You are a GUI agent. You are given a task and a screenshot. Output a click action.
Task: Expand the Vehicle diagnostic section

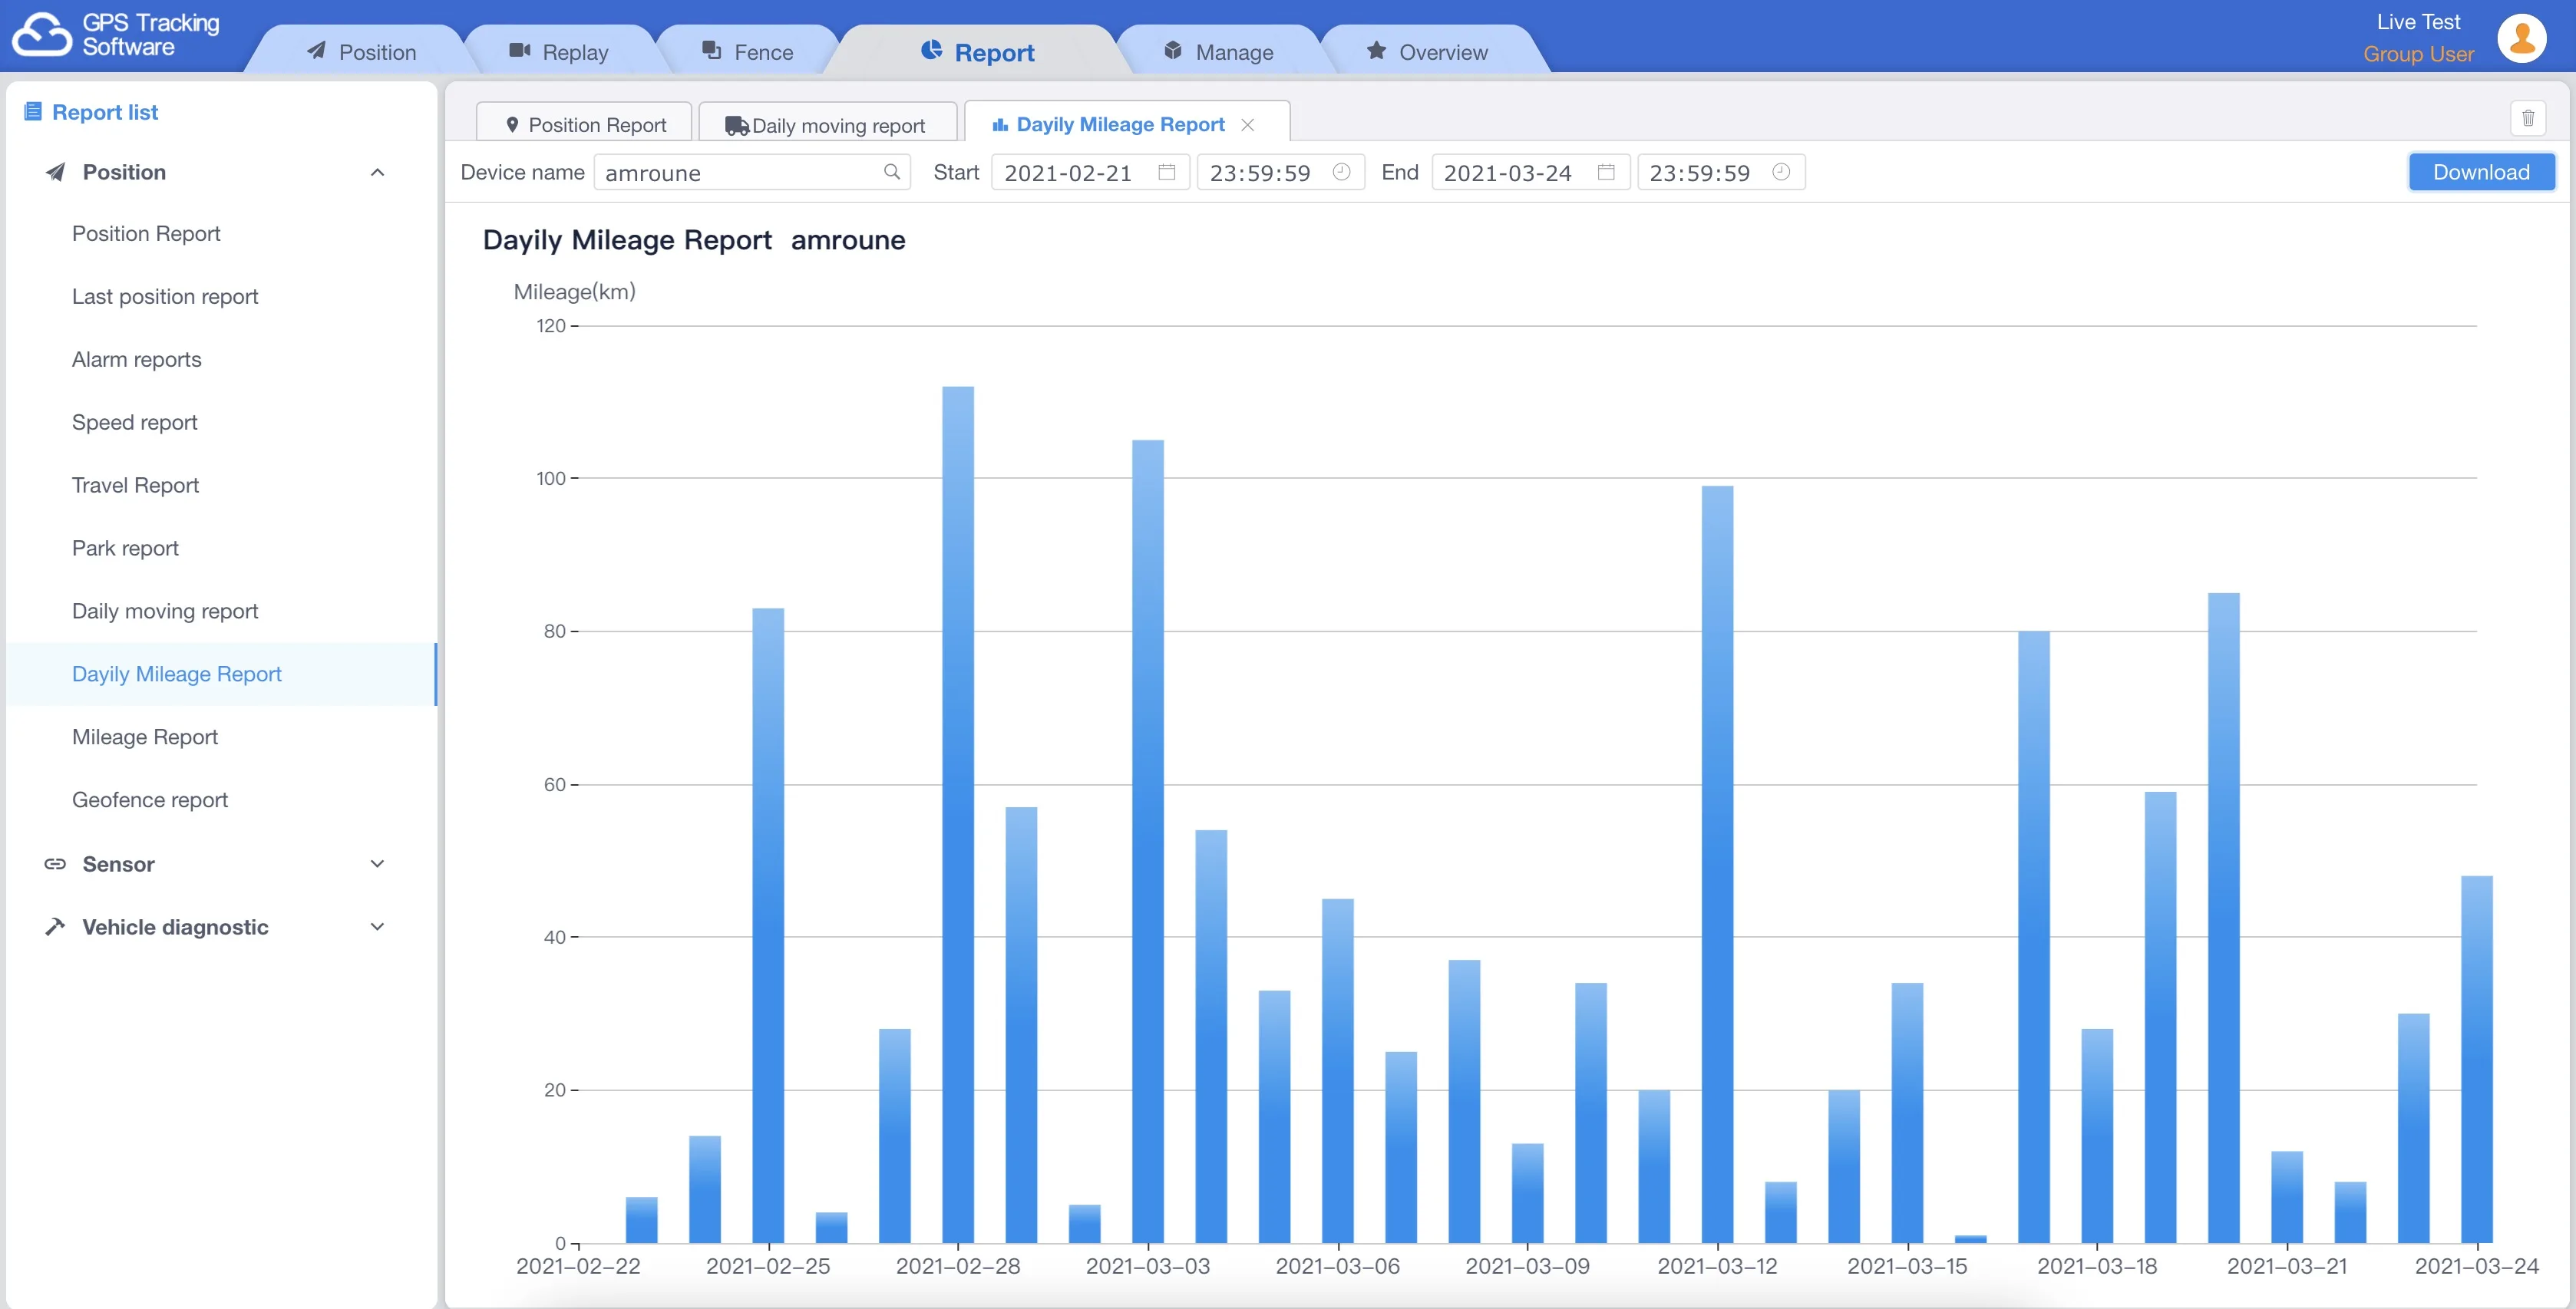point(377,927)
